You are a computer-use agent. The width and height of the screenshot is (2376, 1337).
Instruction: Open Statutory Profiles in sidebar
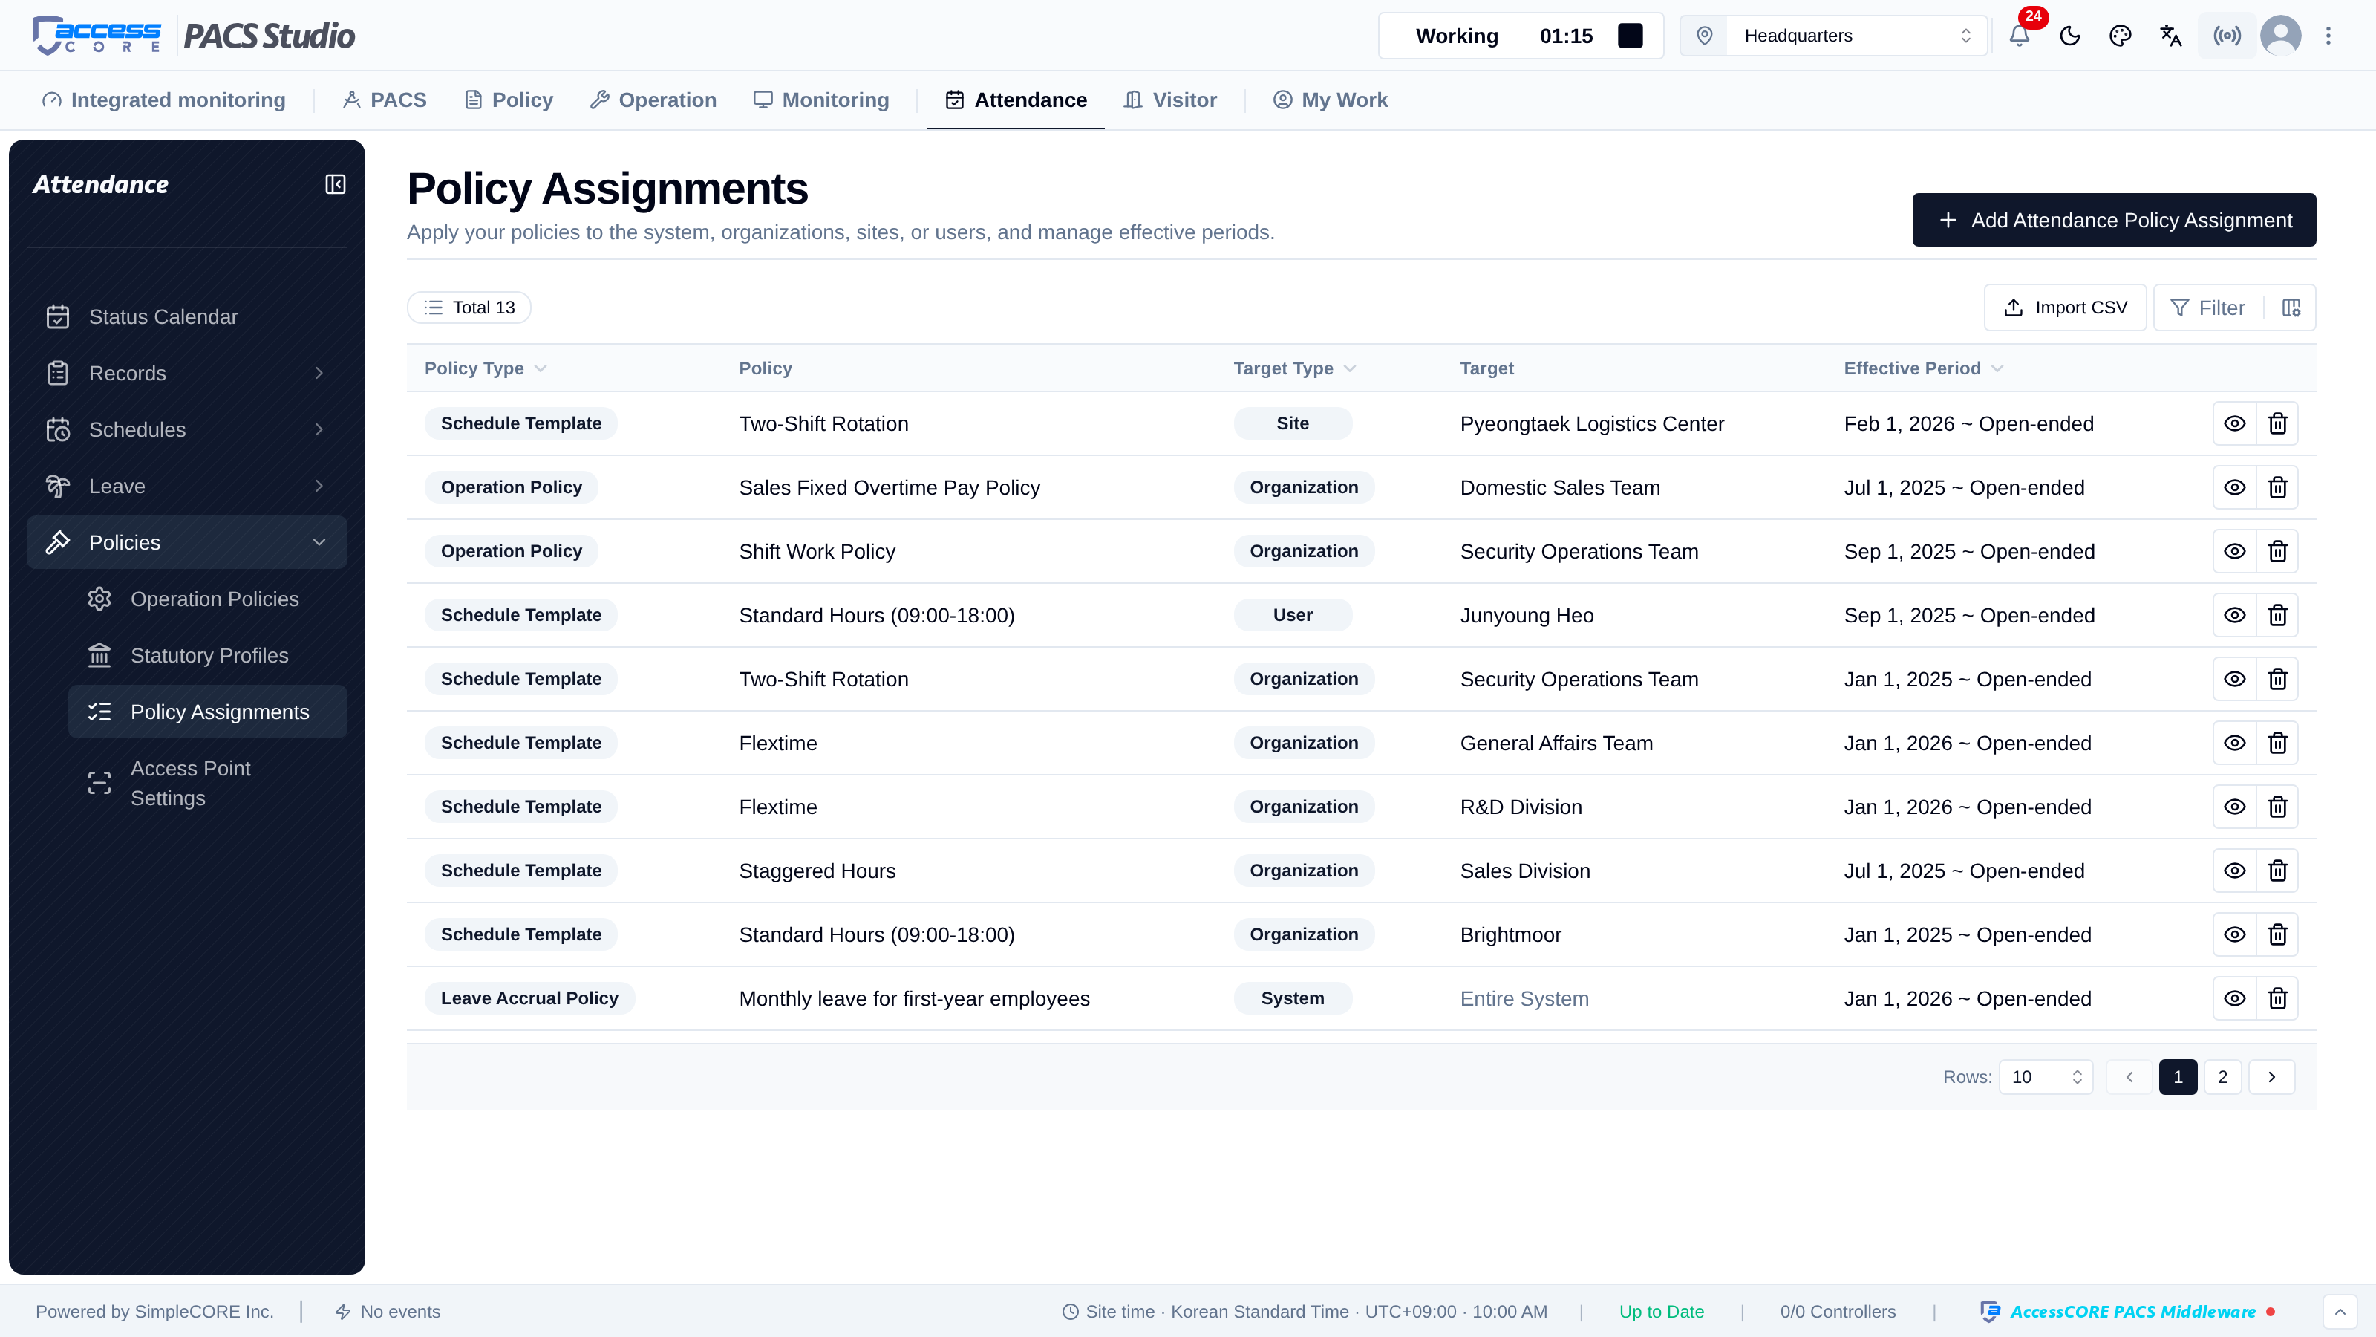tap(209, 655)
